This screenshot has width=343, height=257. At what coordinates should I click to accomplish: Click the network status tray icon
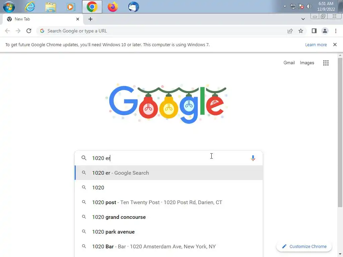[x=293, y=6]
